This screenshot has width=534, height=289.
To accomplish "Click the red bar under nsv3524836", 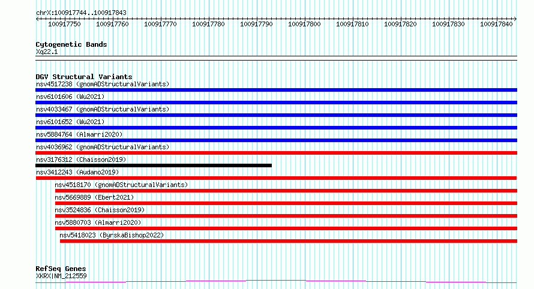I will pos(286,216).
